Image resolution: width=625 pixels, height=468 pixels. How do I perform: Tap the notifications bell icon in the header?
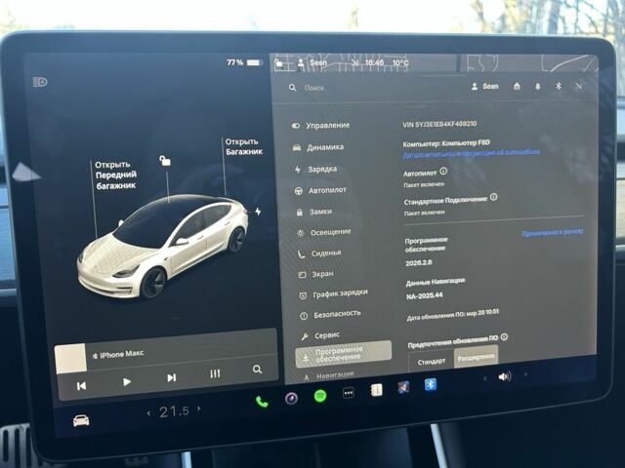[537, 87]
